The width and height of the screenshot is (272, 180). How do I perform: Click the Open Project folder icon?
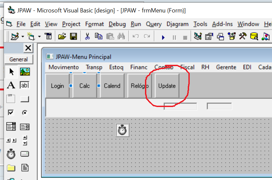pos(62,37)
